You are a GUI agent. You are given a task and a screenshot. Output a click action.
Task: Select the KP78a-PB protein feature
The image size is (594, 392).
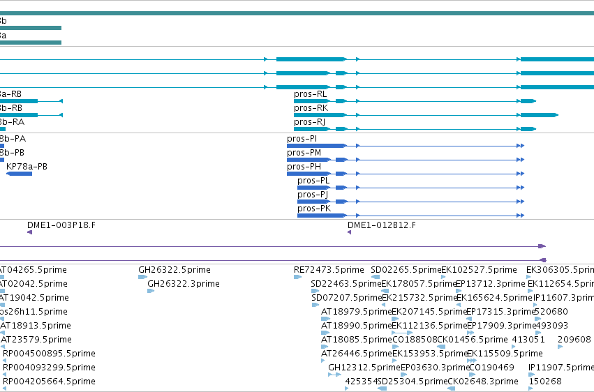point(20,174)
